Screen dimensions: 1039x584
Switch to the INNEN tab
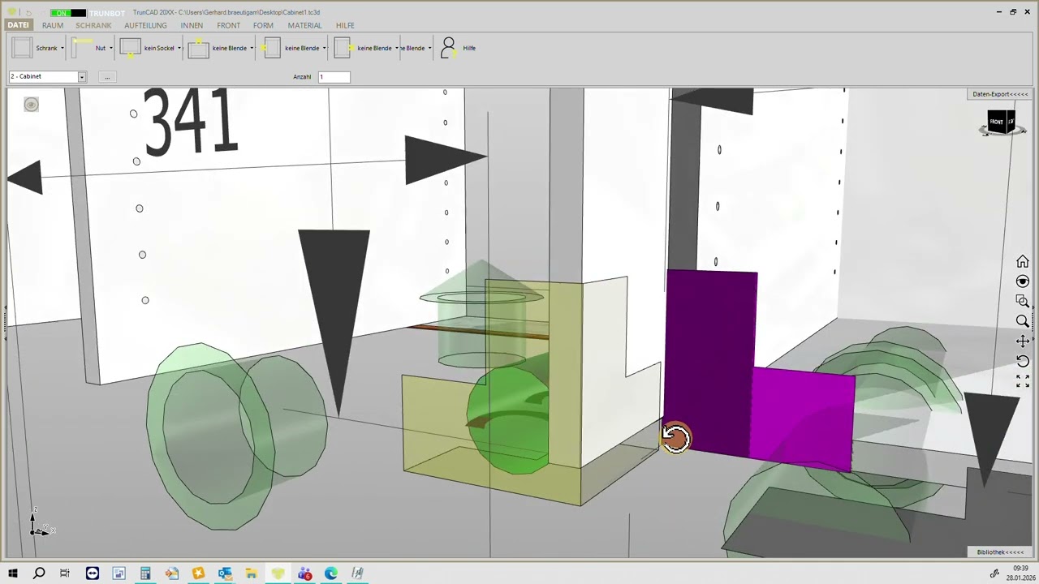192,25
